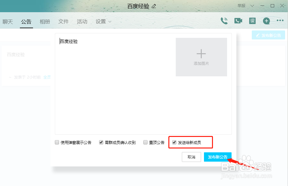The width and height of the screenshot is (288, 186).
Task: Click the 全员 link in announcement
Action: pos(47,77)
